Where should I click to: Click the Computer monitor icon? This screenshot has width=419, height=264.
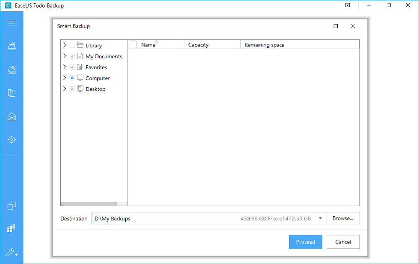coord(80,78)
